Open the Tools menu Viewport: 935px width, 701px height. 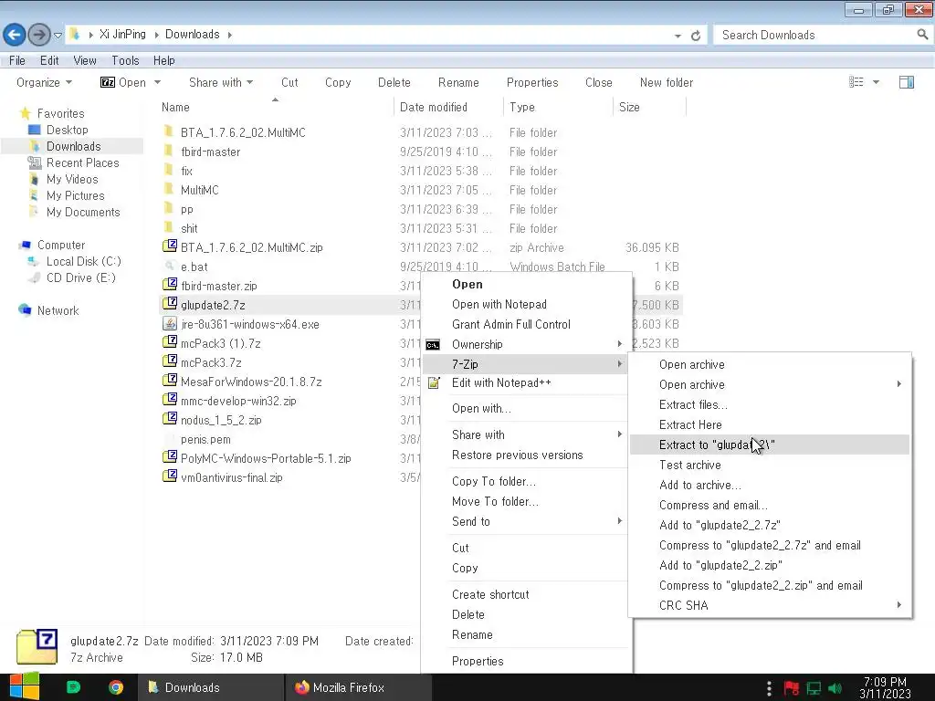pos(125,60)
